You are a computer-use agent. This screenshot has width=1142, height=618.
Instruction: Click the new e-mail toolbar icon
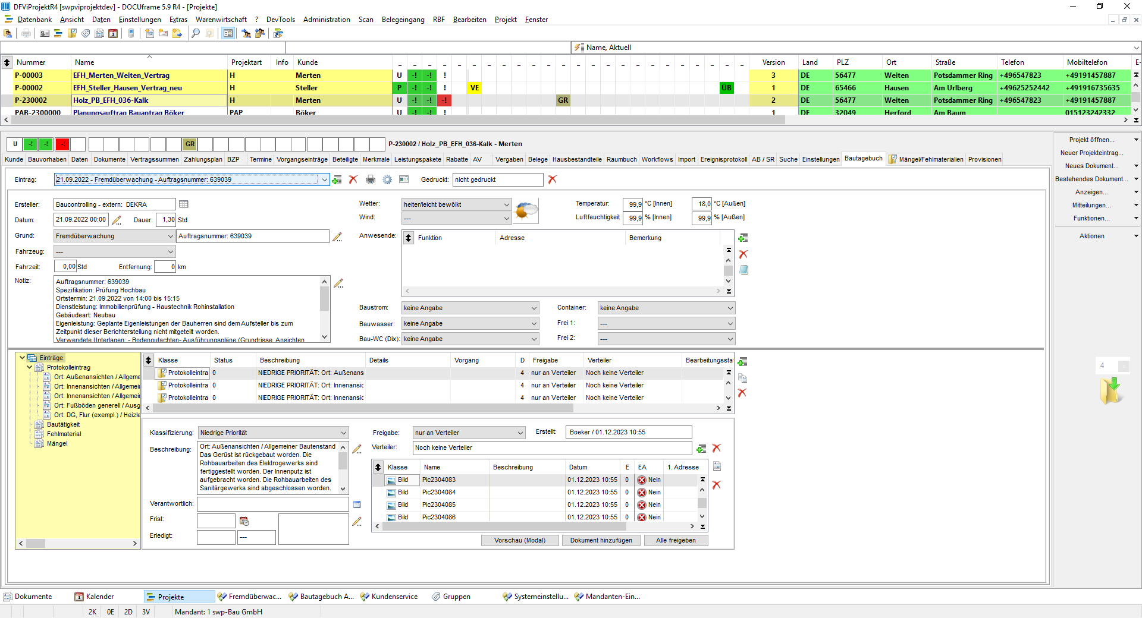click(164, 33)
